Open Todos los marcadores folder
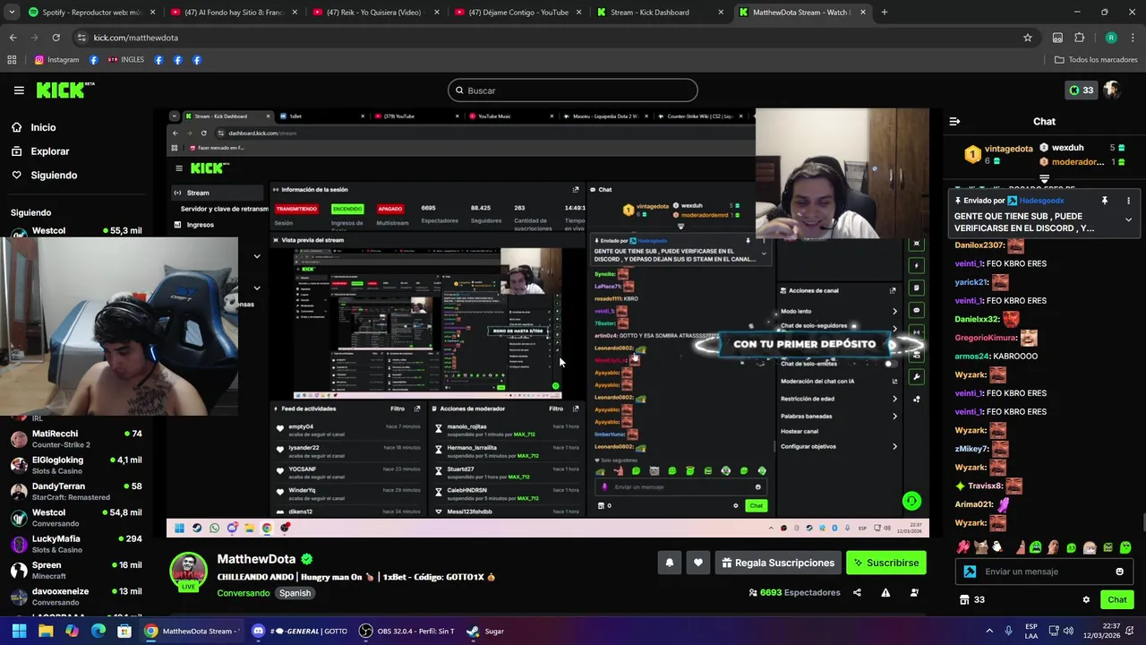 coord(1097,60)
